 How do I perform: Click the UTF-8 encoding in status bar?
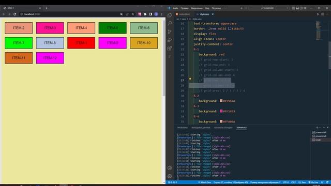pos(285,182)
